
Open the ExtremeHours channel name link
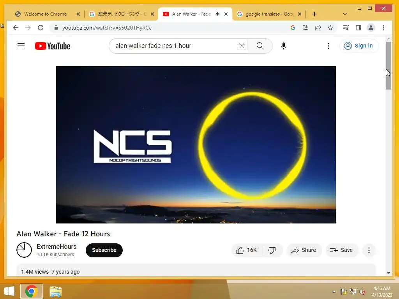point(56,246)
